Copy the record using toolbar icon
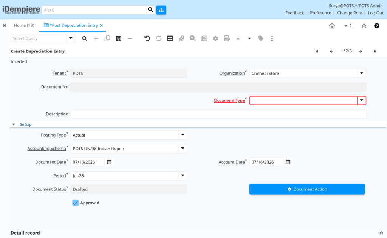The image size is (387, 238). coord(107,38)
